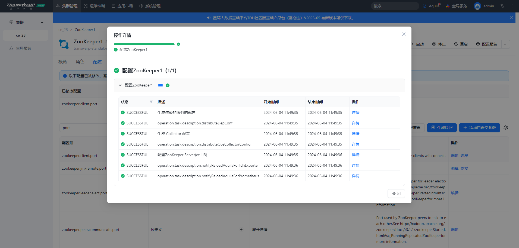Click the 配置ZooKeeper1 step under progress bar
519x248 pixels.
[131, 50]
